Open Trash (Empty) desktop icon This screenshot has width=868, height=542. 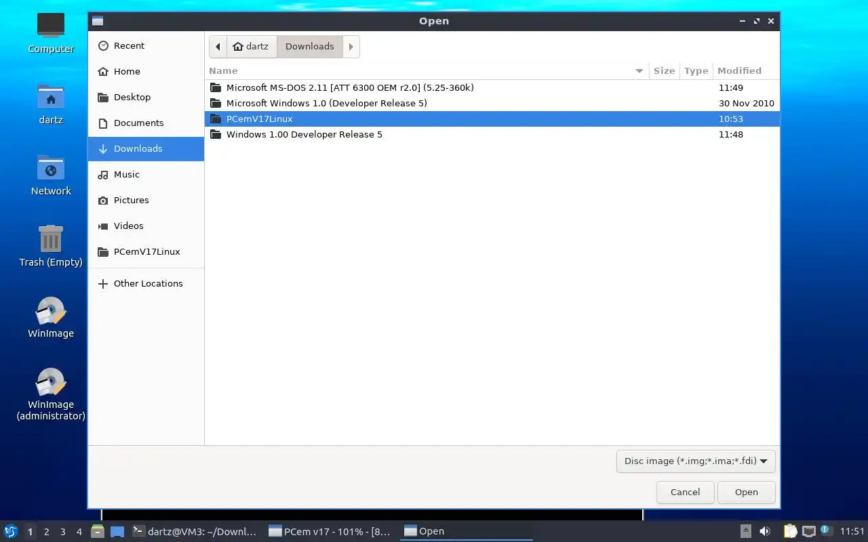click(x=51, y=247)
